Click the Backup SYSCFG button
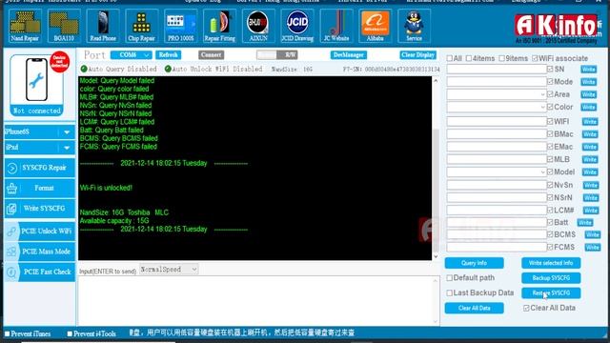The height and width of the screenshot is (343, 610). (x=551, y=278)
